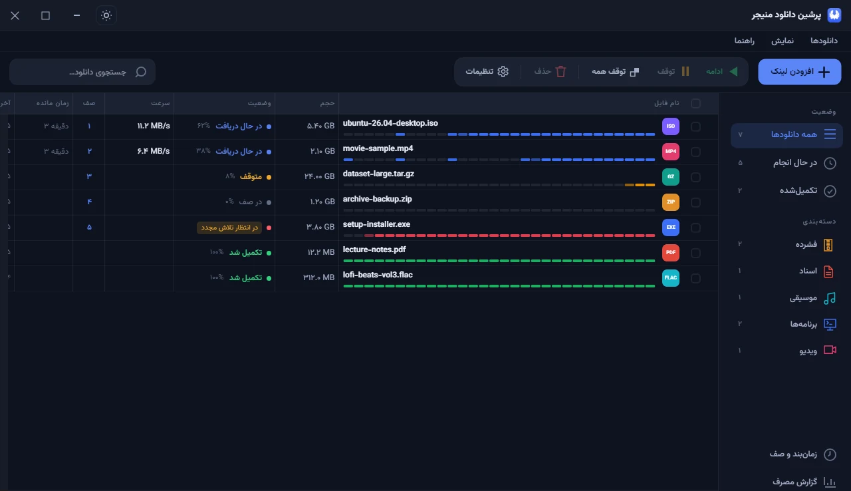This screenshot has width=851, height=491.
Task: Open the دانلودها menu
Action: [x=824, y=41]
